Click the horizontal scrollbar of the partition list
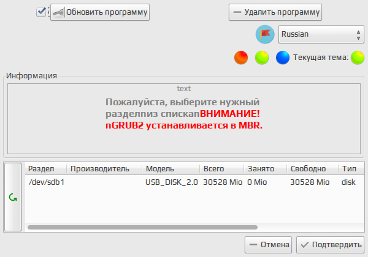368x257 pixels. (x=142, y=227)
